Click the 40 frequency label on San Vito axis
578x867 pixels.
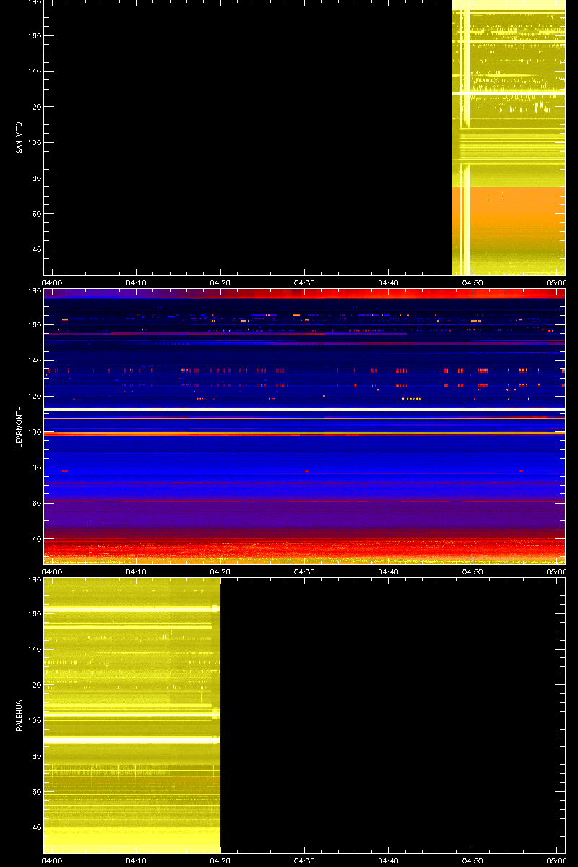tap(36, 249)
